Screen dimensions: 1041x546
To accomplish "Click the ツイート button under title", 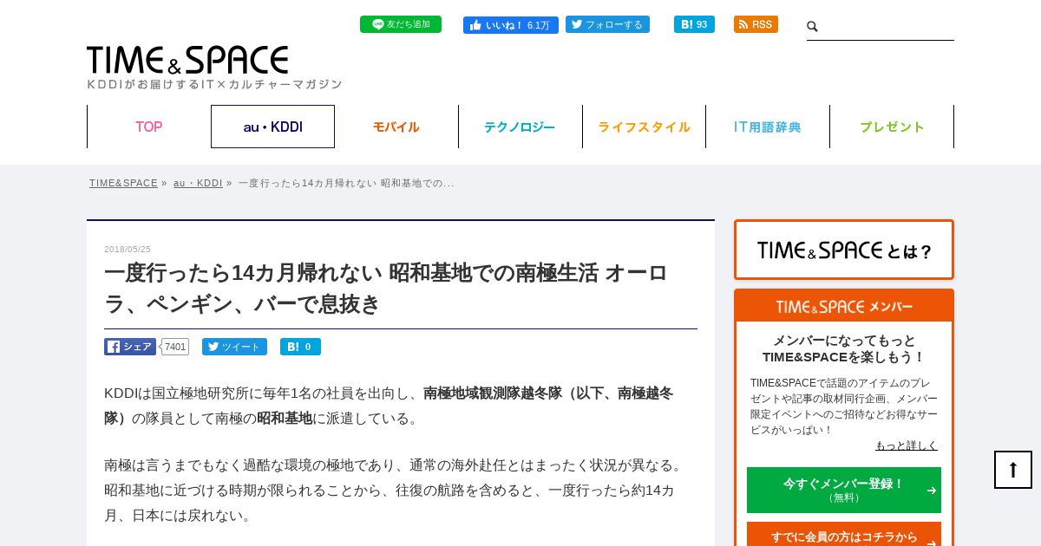I will (x=234, y=347).
